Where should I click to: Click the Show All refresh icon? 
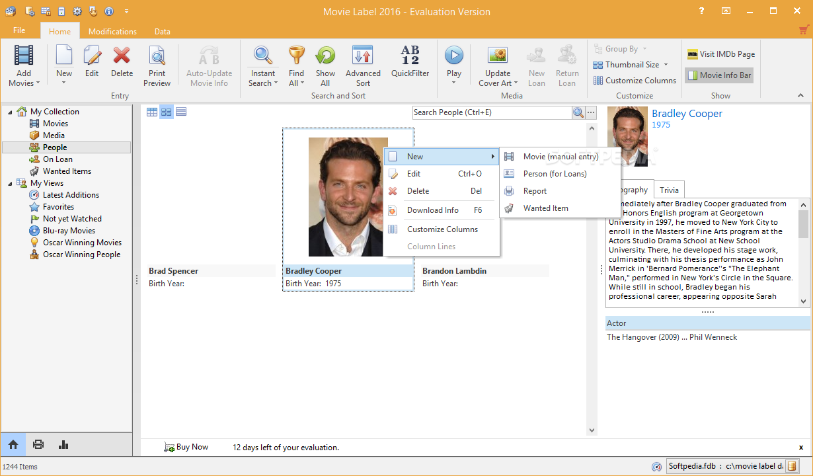point(325,56)
